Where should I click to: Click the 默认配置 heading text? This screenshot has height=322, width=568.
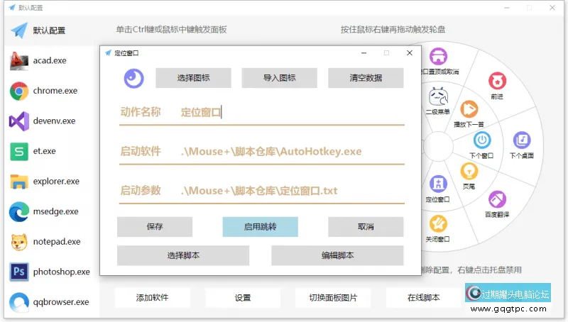click(49, 30)
